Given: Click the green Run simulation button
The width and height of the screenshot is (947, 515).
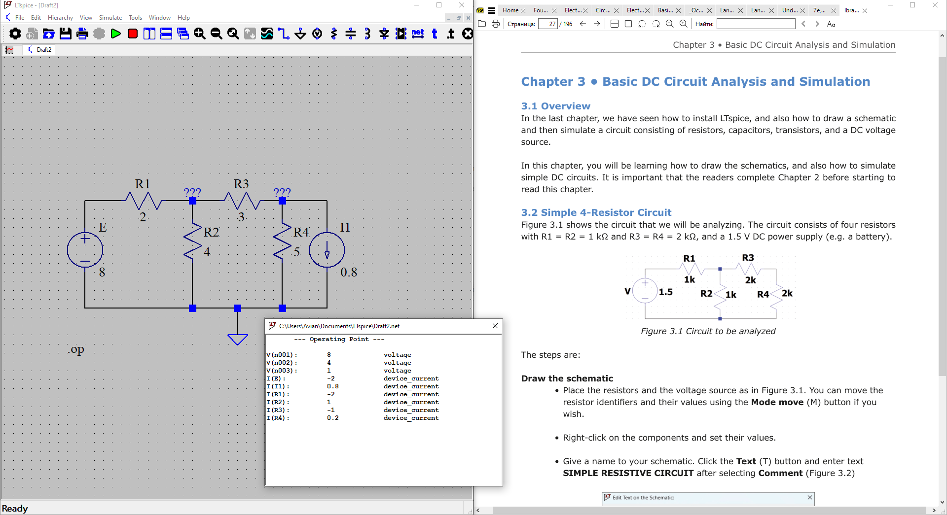Looking at the screenshot, I should point(115,34).
